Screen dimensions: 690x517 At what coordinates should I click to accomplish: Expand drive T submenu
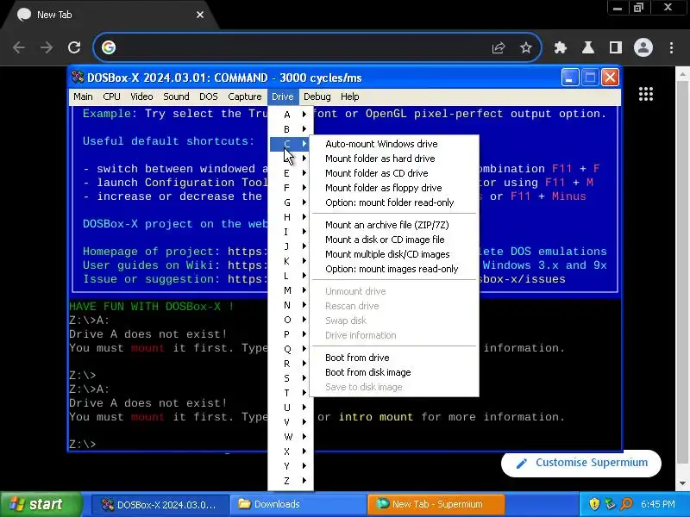point(291,393)
